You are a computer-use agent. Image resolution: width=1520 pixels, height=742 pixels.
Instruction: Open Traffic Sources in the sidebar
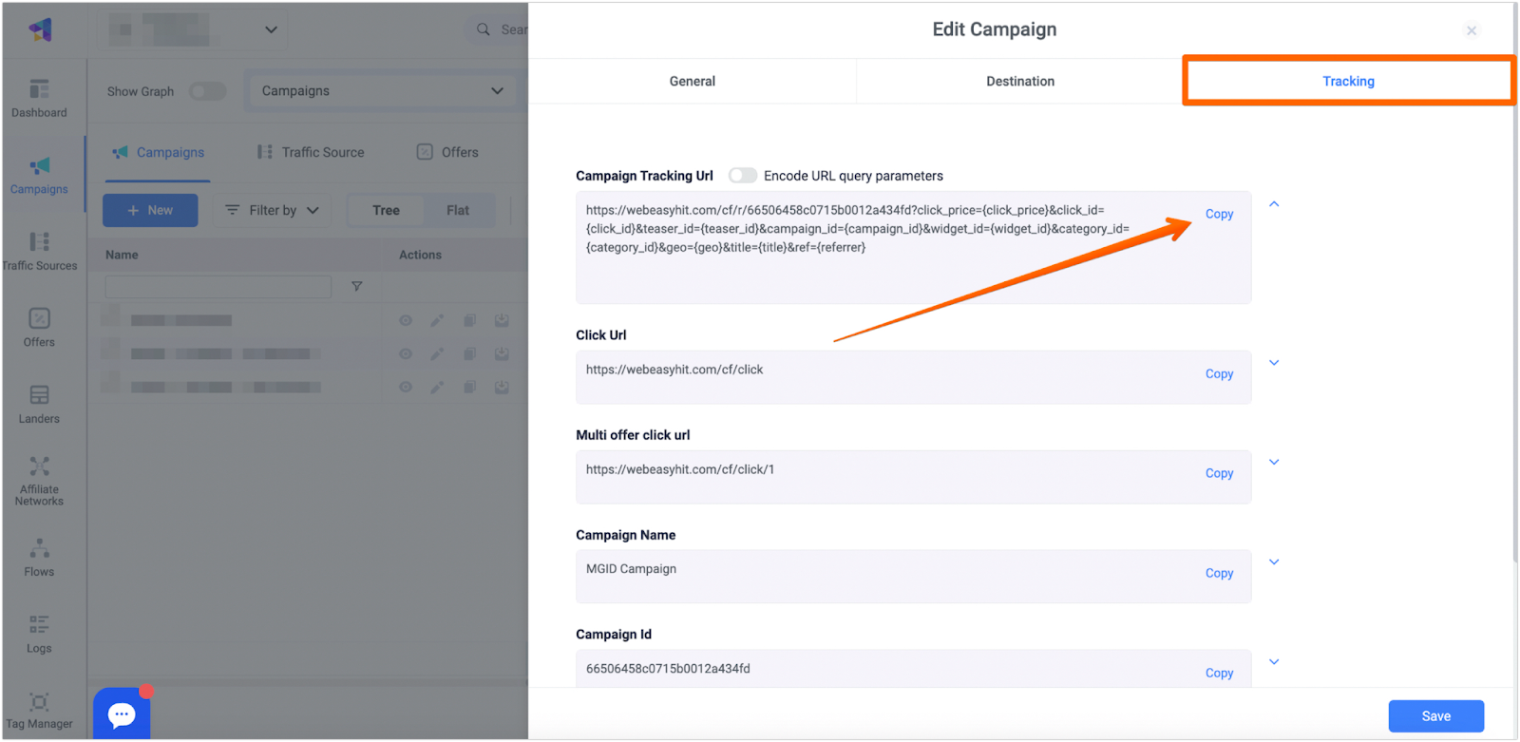(39, 251)
